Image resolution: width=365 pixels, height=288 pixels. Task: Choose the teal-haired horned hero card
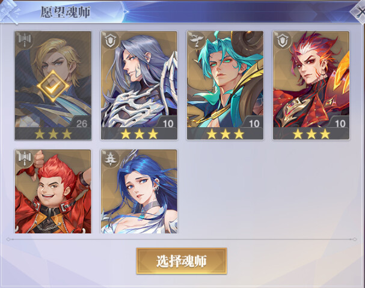click(x=225, y=85)
